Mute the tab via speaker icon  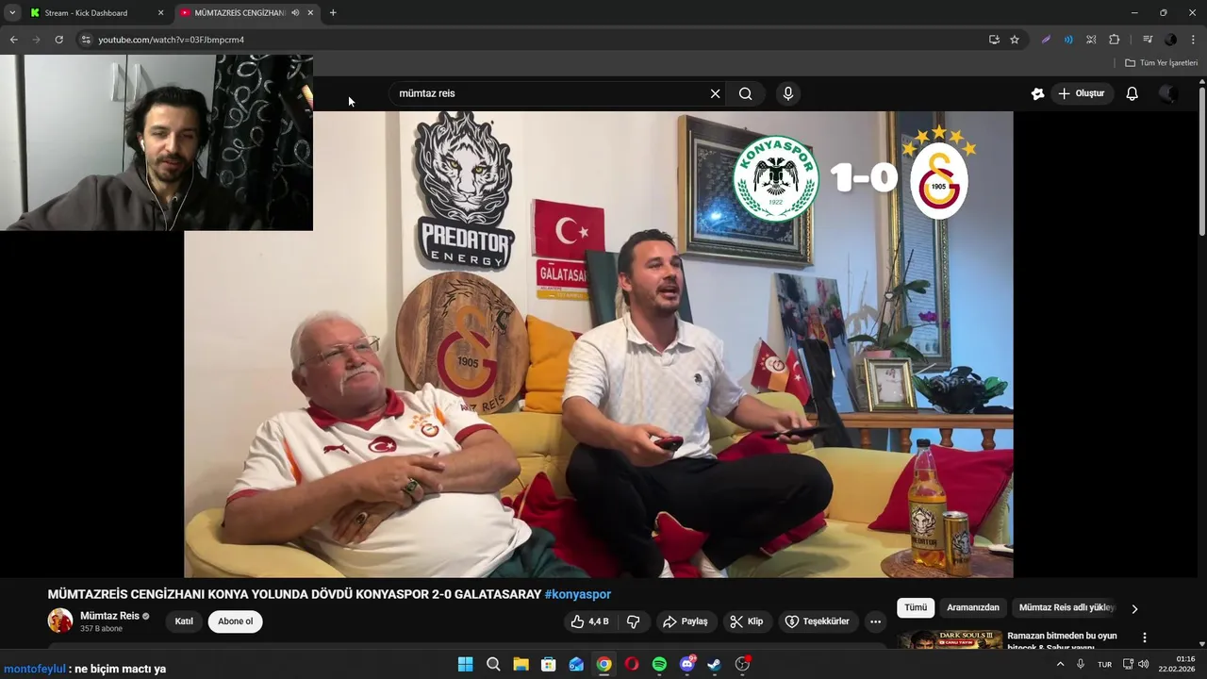295,13
